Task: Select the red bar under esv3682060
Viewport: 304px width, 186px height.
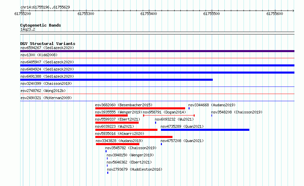Action: point(140,108)
